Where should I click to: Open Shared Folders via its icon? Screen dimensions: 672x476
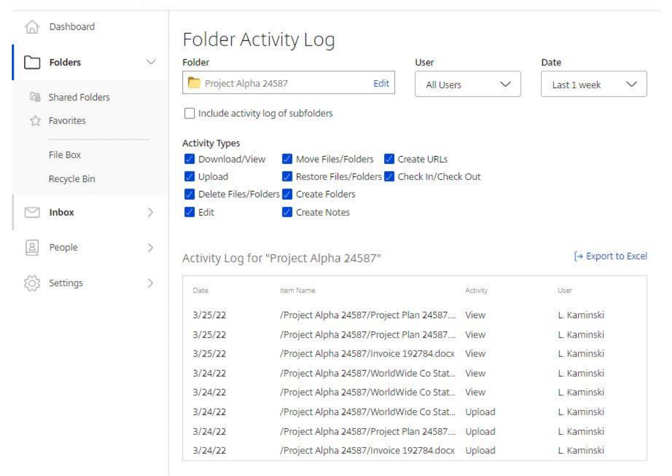pos(34,96)
